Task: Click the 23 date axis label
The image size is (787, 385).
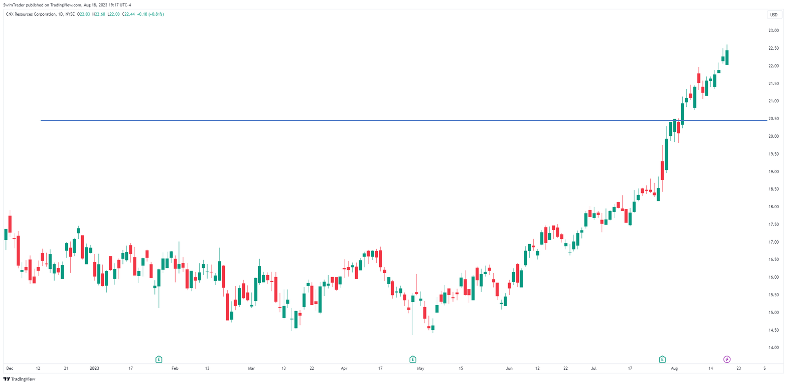Action: click(x=739, y=368)
